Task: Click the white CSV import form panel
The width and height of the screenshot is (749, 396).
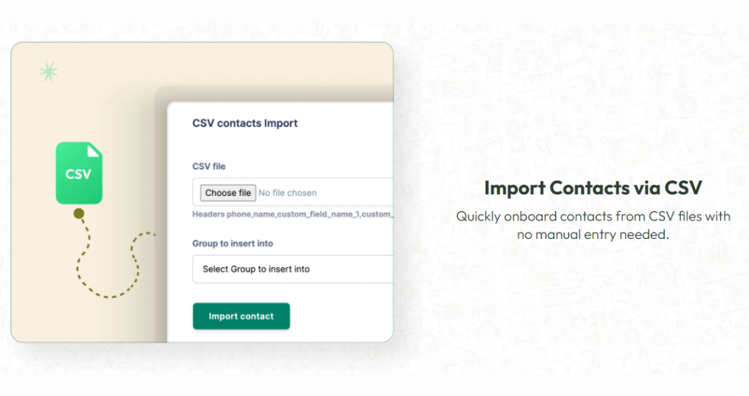Action: pos(280,222)
